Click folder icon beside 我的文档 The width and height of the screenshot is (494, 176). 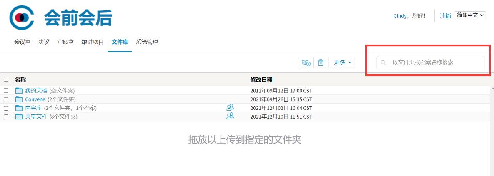click(x=19, y=91)
